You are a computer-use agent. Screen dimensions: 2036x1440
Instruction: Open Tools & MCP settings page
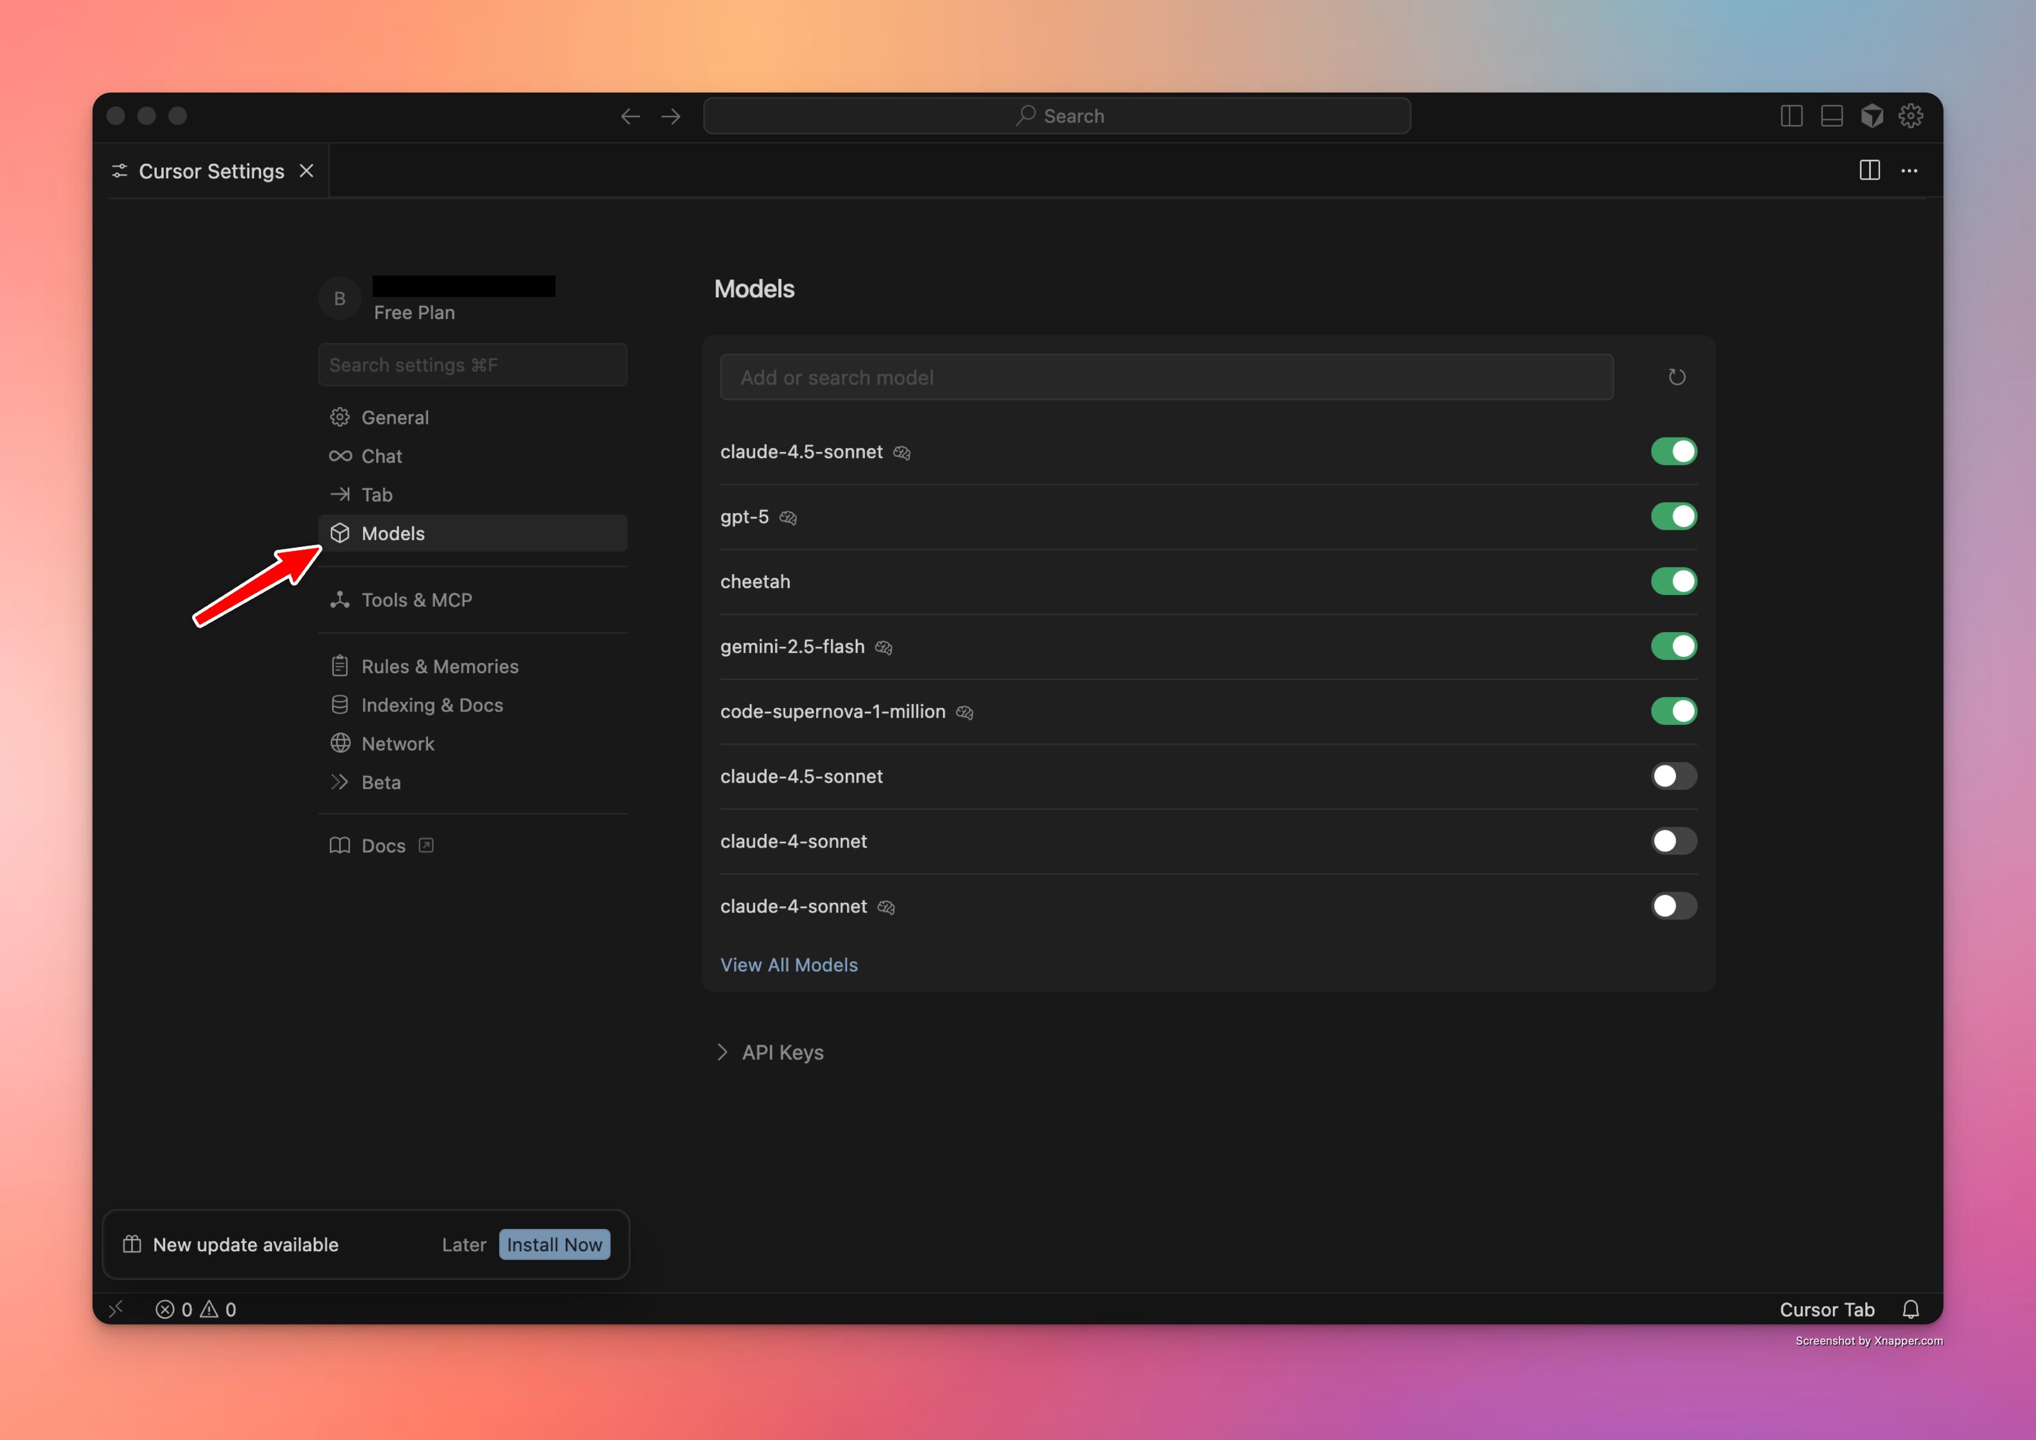[416, 600]
